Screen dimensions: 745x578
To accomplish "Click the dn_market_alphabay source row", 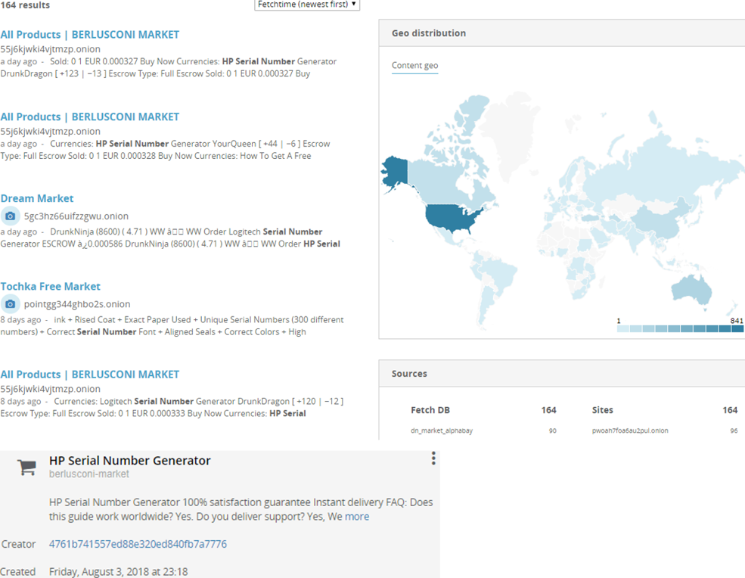I will pyautogui.click(x=483, y=430).
